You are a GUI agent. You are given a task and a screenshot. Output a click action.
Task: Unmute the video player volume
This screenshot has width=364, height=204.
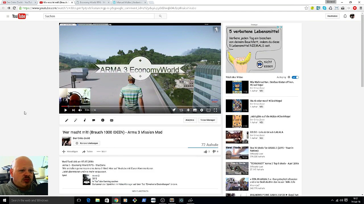click(80, 110)
